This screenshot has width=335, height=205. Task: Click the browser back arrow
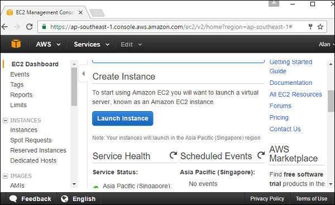point(4,27)
